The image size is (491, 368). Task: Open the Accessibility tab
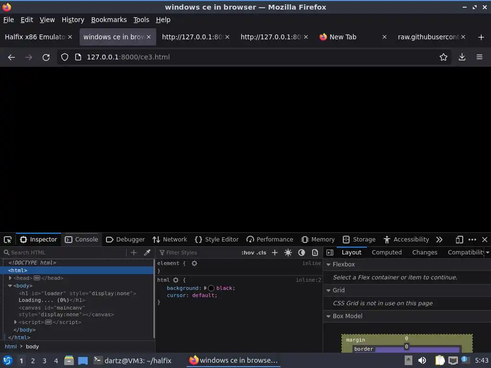click(406, 240)
